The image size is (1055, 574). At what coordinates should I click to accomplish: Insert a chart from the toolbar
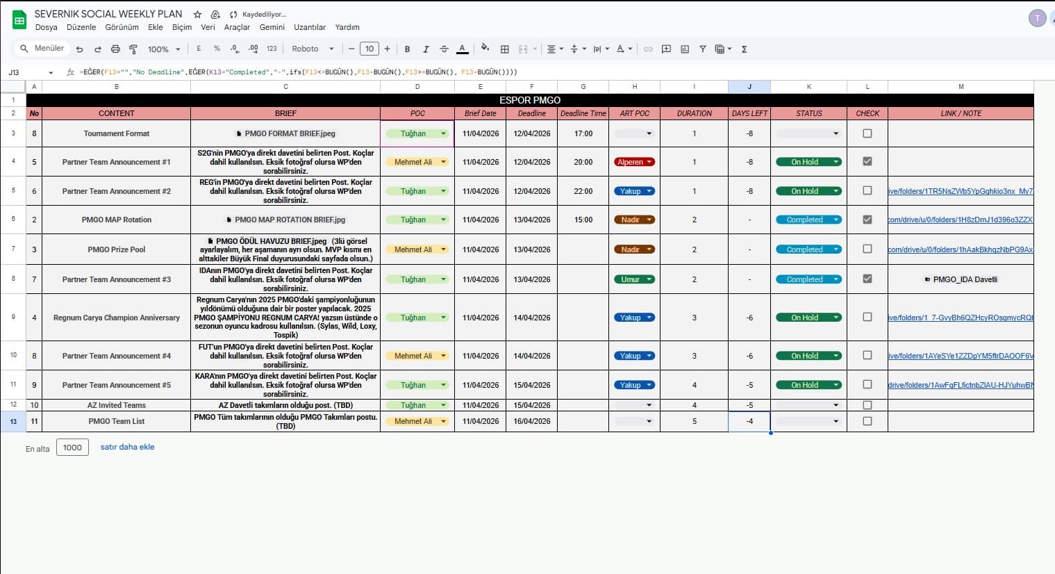pos(685,49)
